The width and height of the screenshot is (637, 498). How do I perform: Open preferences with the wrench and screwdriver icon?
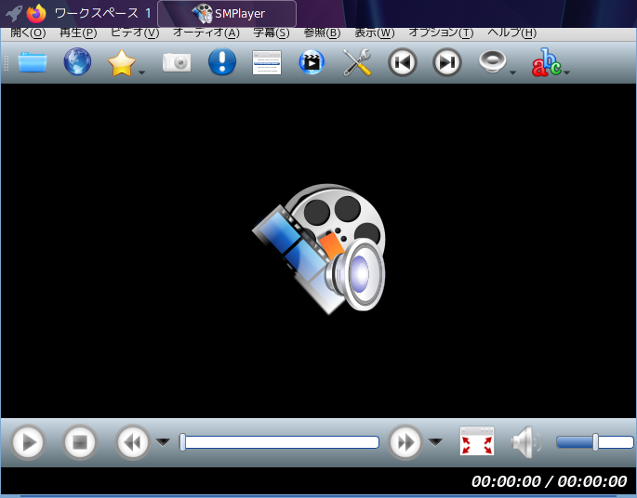click(x=357, y=62)
